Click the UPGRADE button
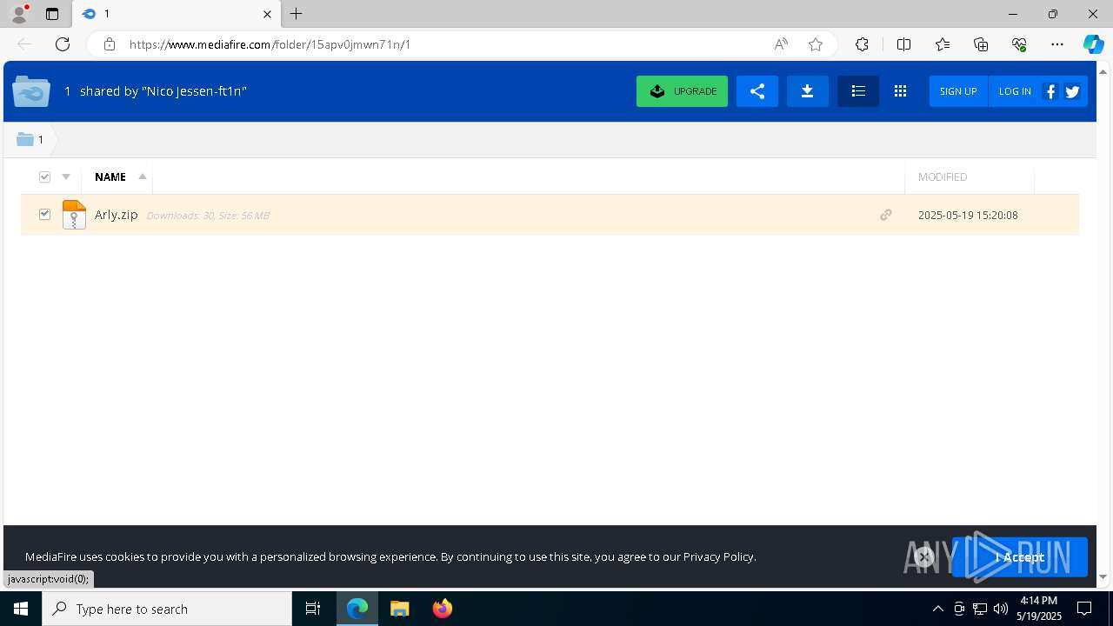The width and height of the screenshot is (1113, 626). pos(682,91)
